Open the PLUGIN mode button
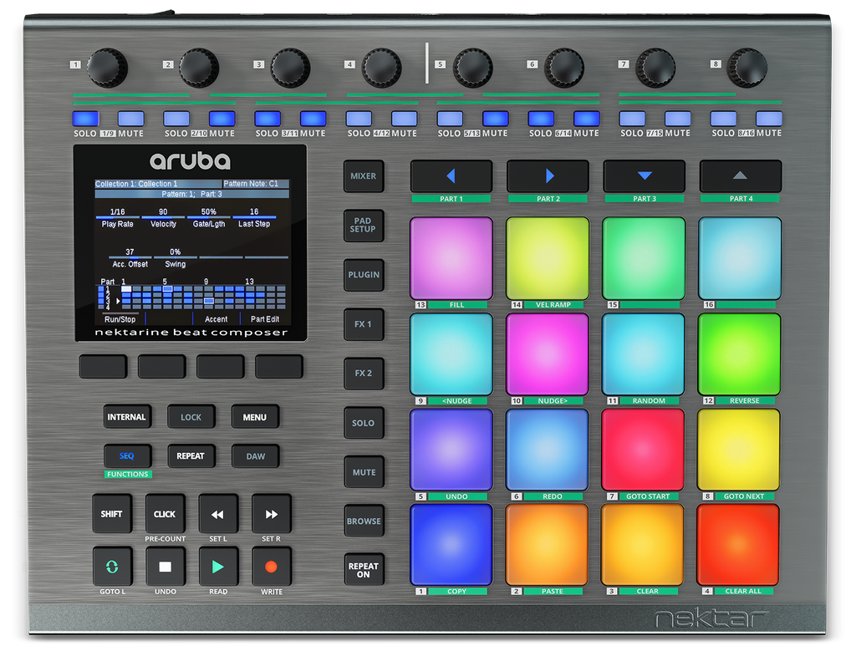 [364, 274]
